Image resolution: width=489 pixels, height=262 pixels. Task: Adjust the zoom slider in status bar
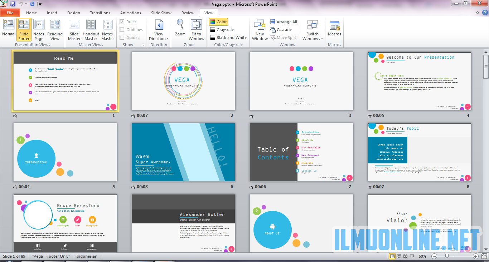(x=447, y=256)
